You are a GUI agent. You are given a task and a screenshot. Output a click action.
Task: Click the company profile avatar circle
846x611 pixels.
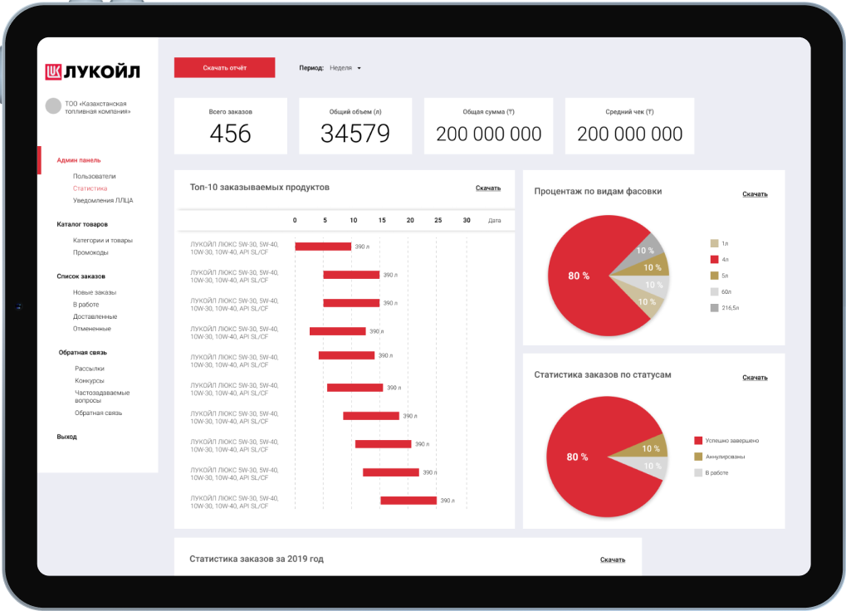tap(53, 105)
